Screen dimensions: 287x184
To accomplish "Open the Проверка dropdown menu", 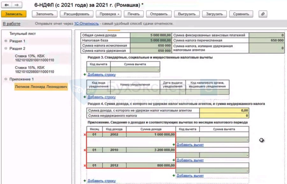I will pos(109,14).
